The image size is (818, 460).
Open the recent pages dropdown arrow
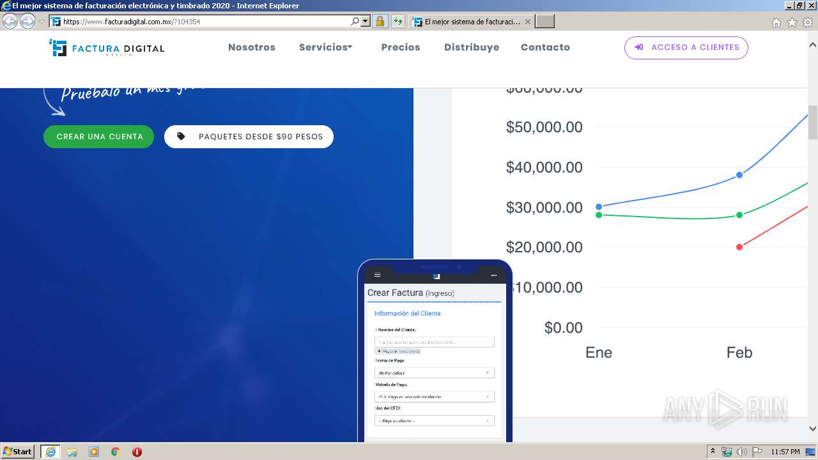click(42, 22)
